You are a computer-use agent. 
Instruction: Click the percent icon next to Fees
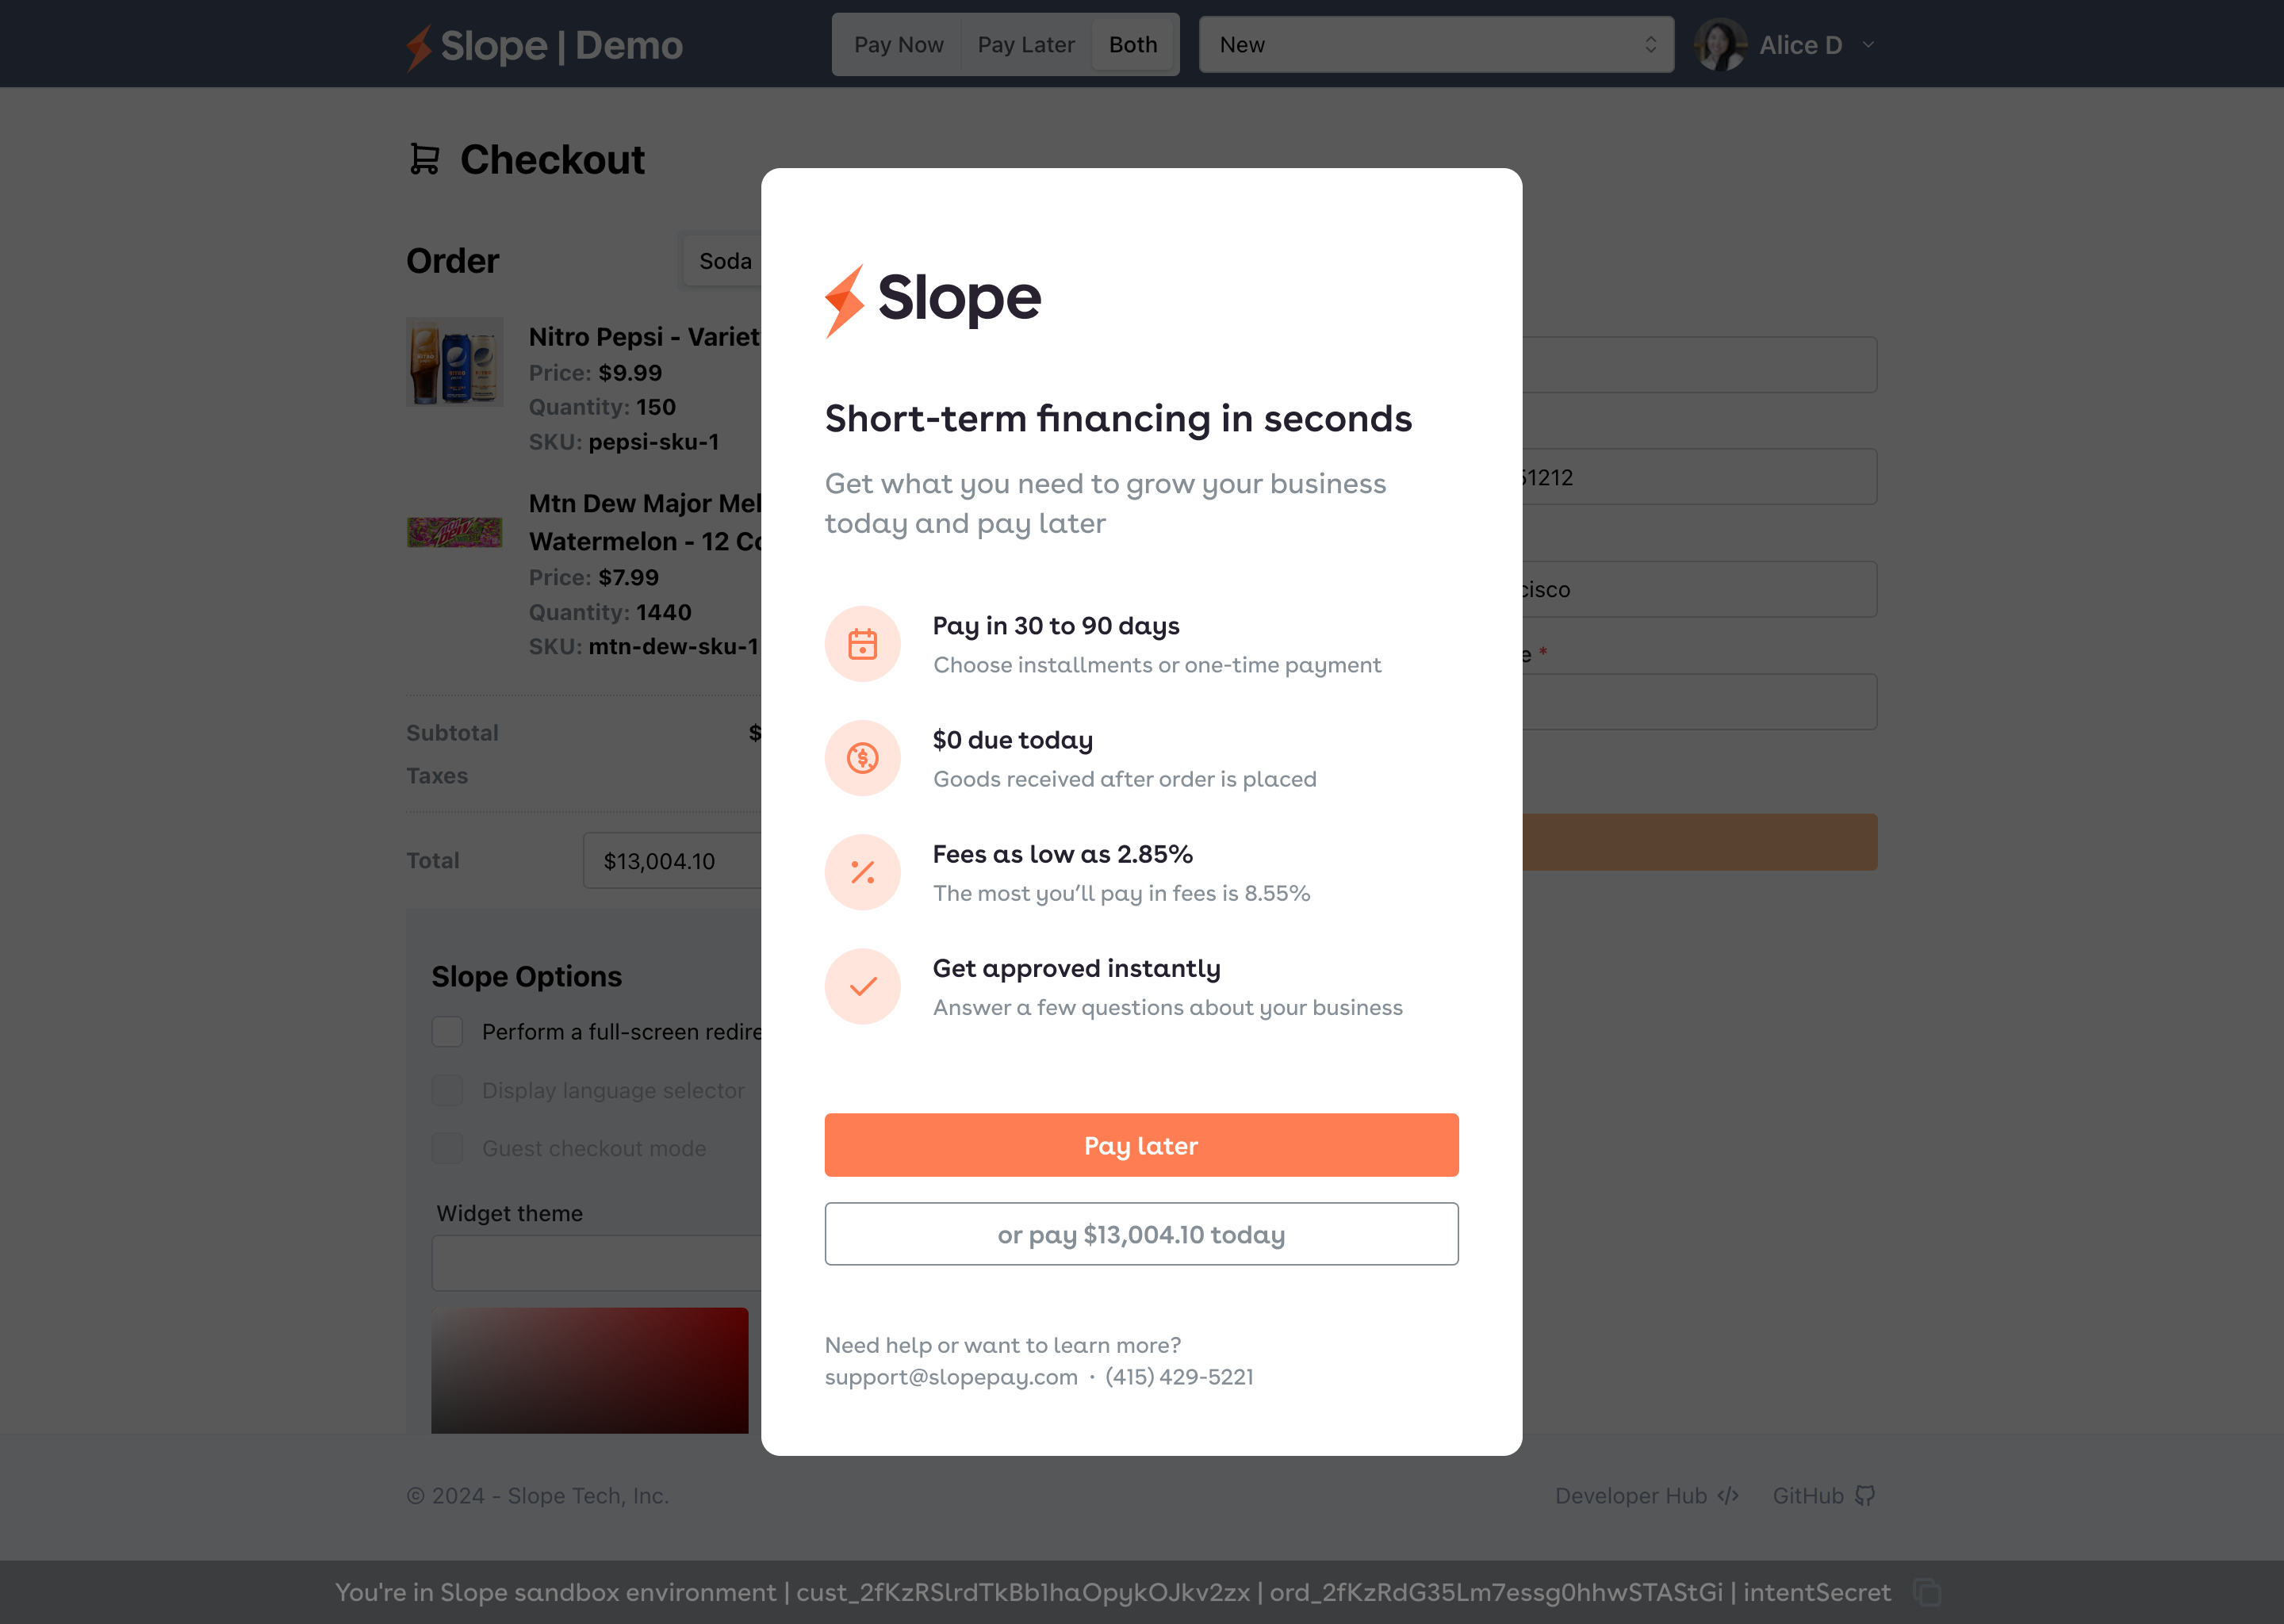point(862,872)
